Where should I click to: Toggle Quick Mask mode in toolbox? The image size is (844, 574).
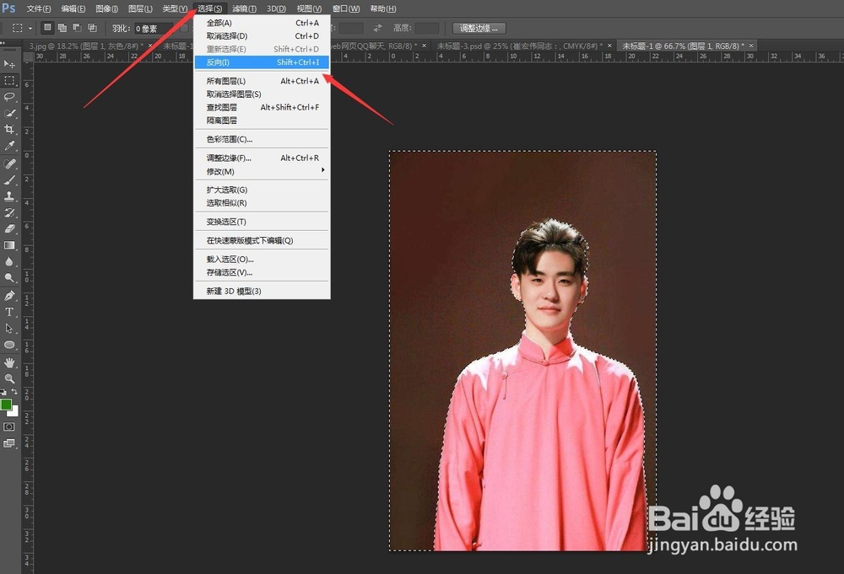[x=9, y=426]
